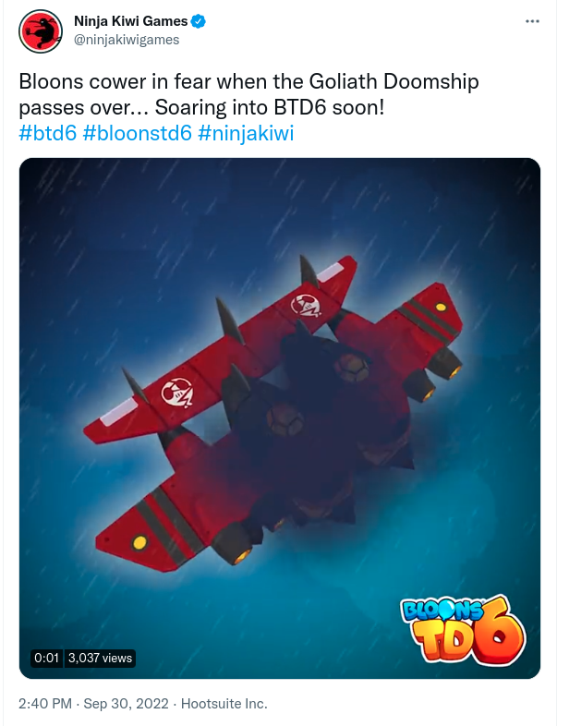Open the 2:40 PM tweet timestamp
The height and width of the screenshot is (726, 569).
(45, 704)
